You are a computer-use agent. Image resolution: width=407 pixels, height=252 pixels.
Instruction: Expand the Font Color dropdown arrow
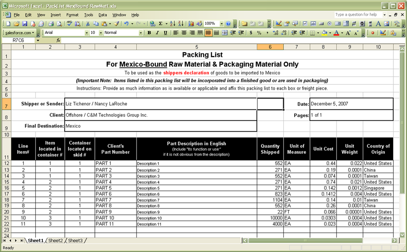(x=342, y=33)
